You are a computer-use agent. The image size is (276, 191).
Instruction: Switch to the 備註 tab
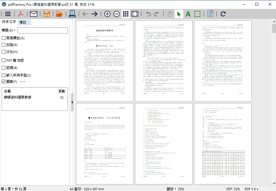24,22
